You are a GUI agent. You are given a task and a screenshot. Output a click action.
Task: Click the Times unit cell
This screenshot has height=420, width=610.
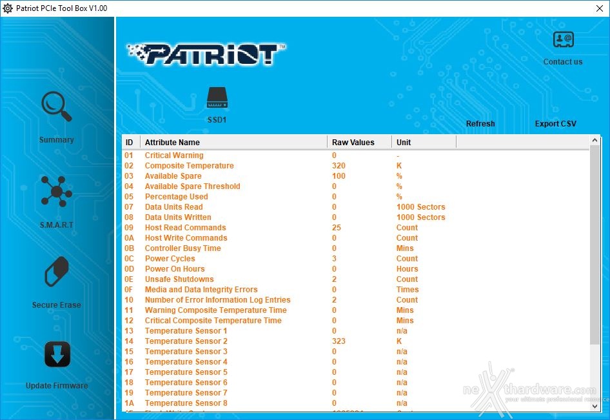click(x=408, y=289)
